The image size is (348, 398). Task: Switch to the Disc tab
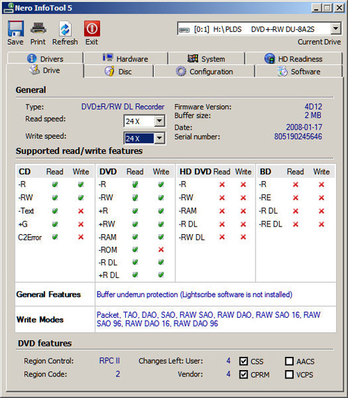point(118,71)
